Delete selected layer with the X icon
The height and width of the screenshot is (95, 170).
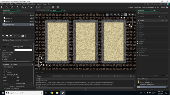click(26, 36)
